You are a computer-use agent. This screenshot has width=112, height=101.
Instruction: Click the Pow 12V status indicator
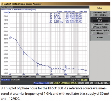click(65, 83)
